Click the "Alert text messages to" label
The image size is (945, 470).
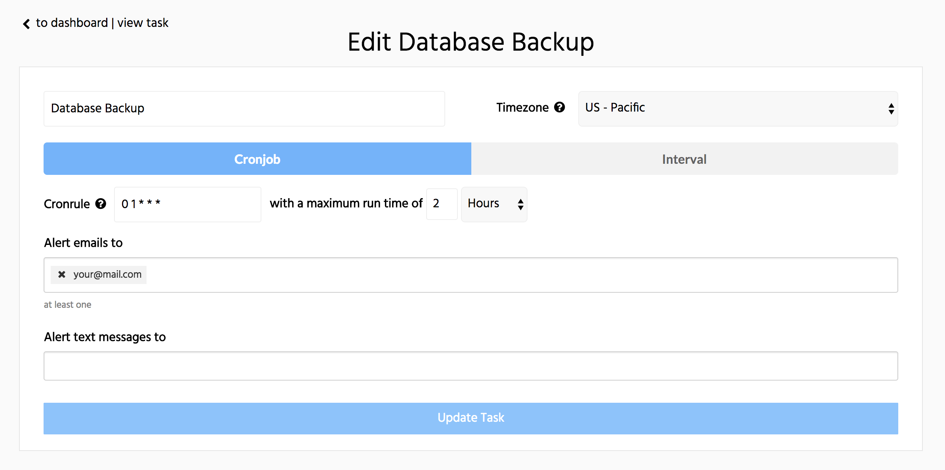click(105, 337)
